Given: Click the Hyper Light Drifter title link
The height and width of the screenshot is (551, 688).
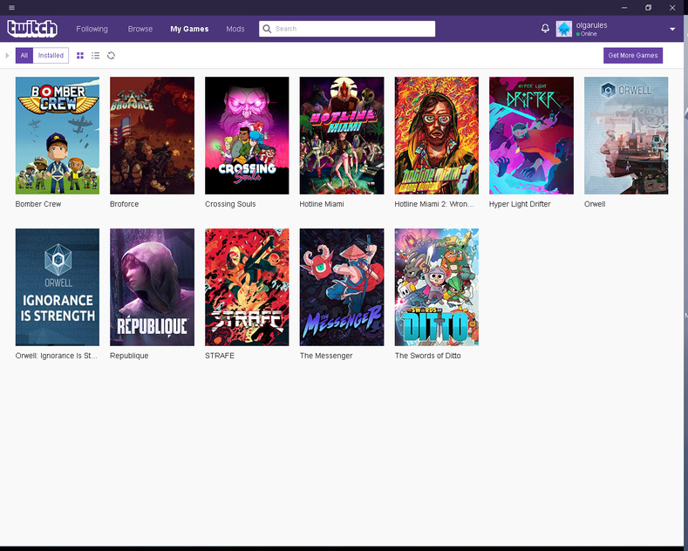Looking at the screenshot, I should click(520, 204).
